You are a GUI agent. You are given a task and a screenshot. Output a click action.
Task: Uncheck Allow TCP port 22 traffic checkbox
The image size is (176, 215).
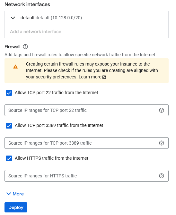click(x=9, y=93)
